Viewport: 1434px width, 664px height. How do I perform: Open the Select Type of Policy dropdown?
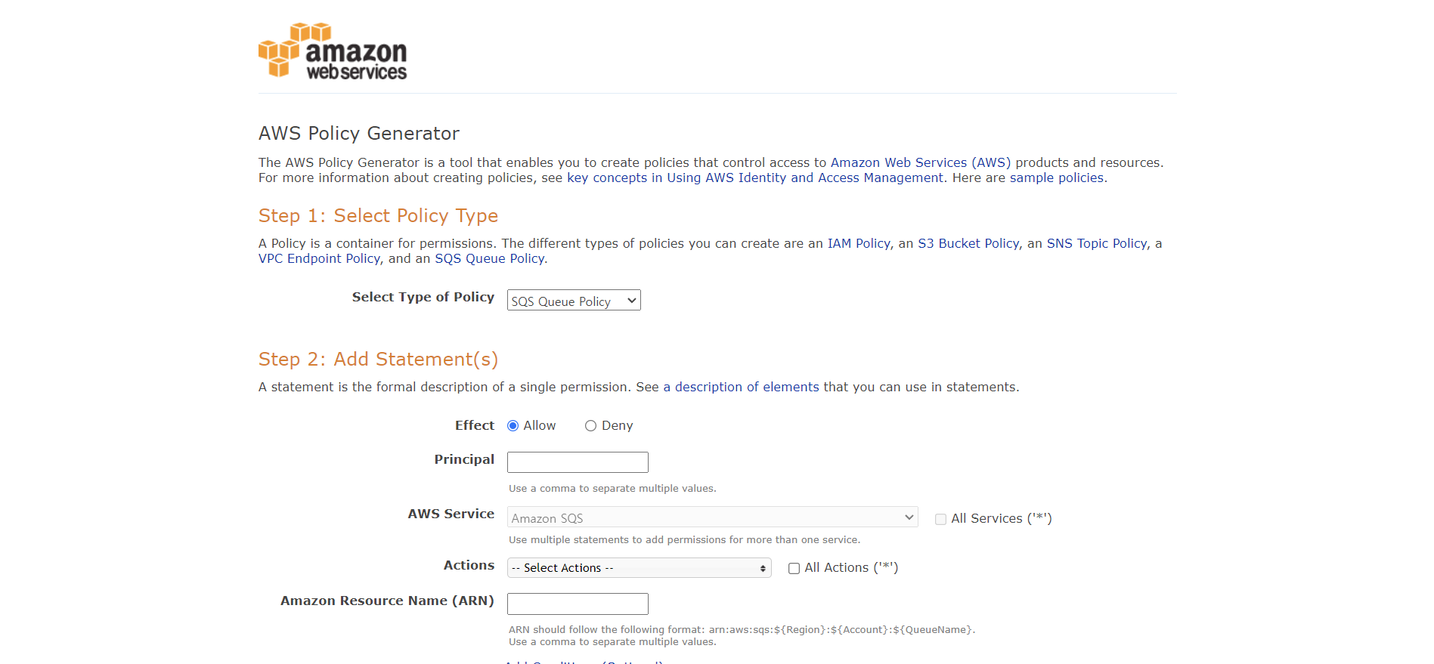click(x=574, y=300)
